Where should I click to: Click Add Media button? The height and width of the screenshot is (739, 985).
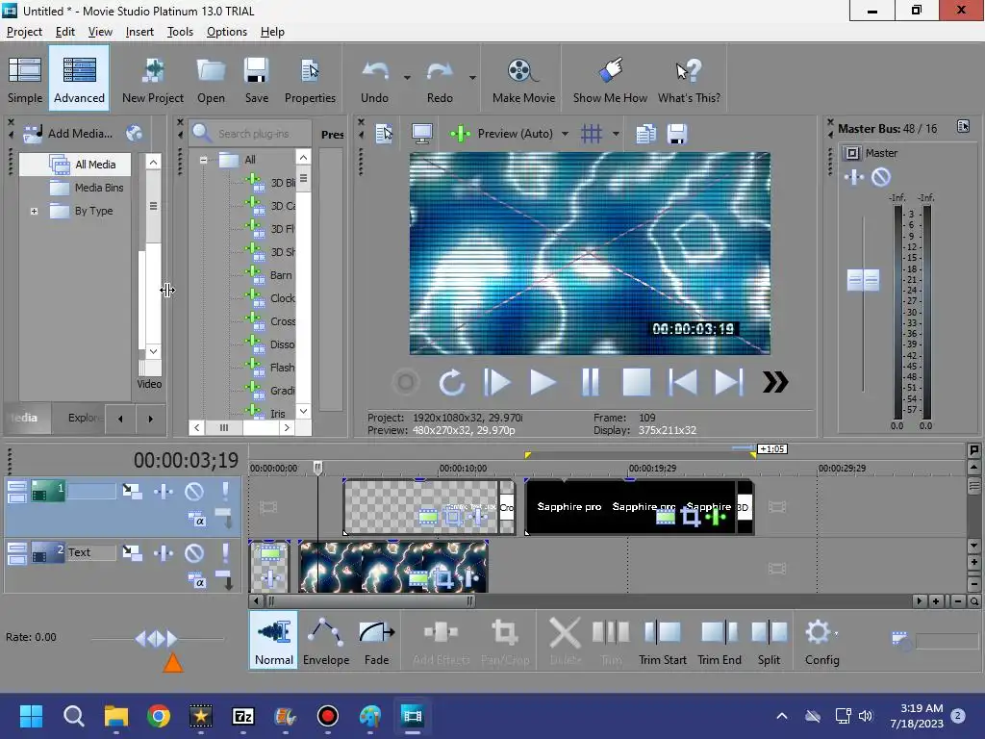tap(68, 133)
